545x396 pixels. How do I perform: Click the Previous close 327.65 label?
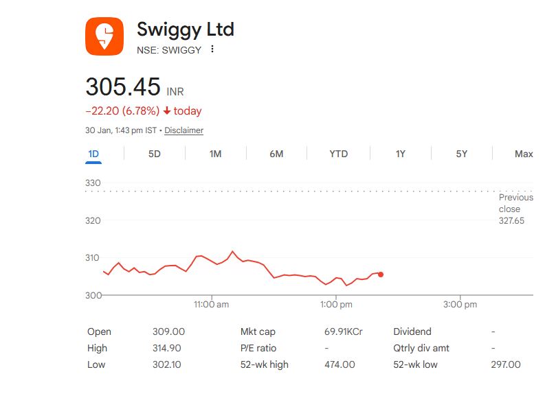pyautogui.click(x=515, y=209)
